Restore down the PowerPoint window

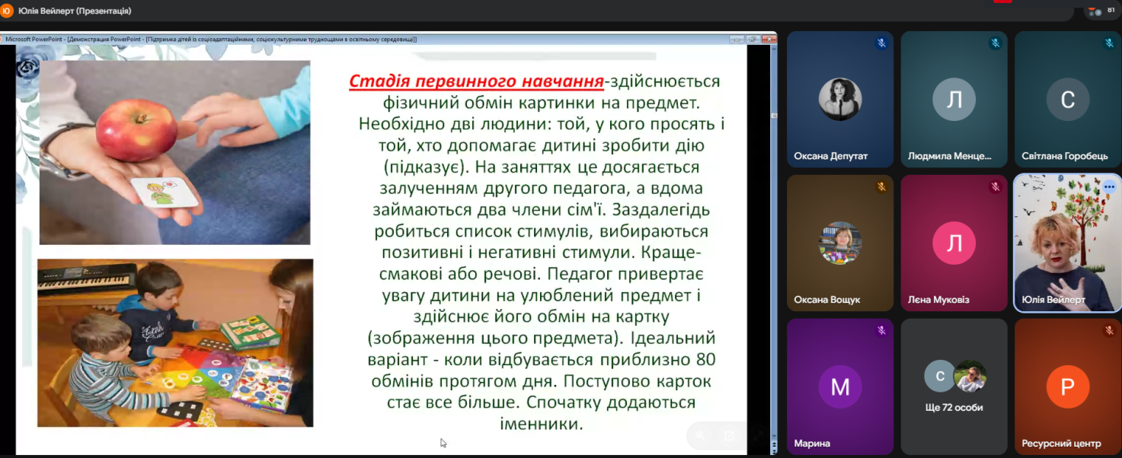tap(752, 40)
